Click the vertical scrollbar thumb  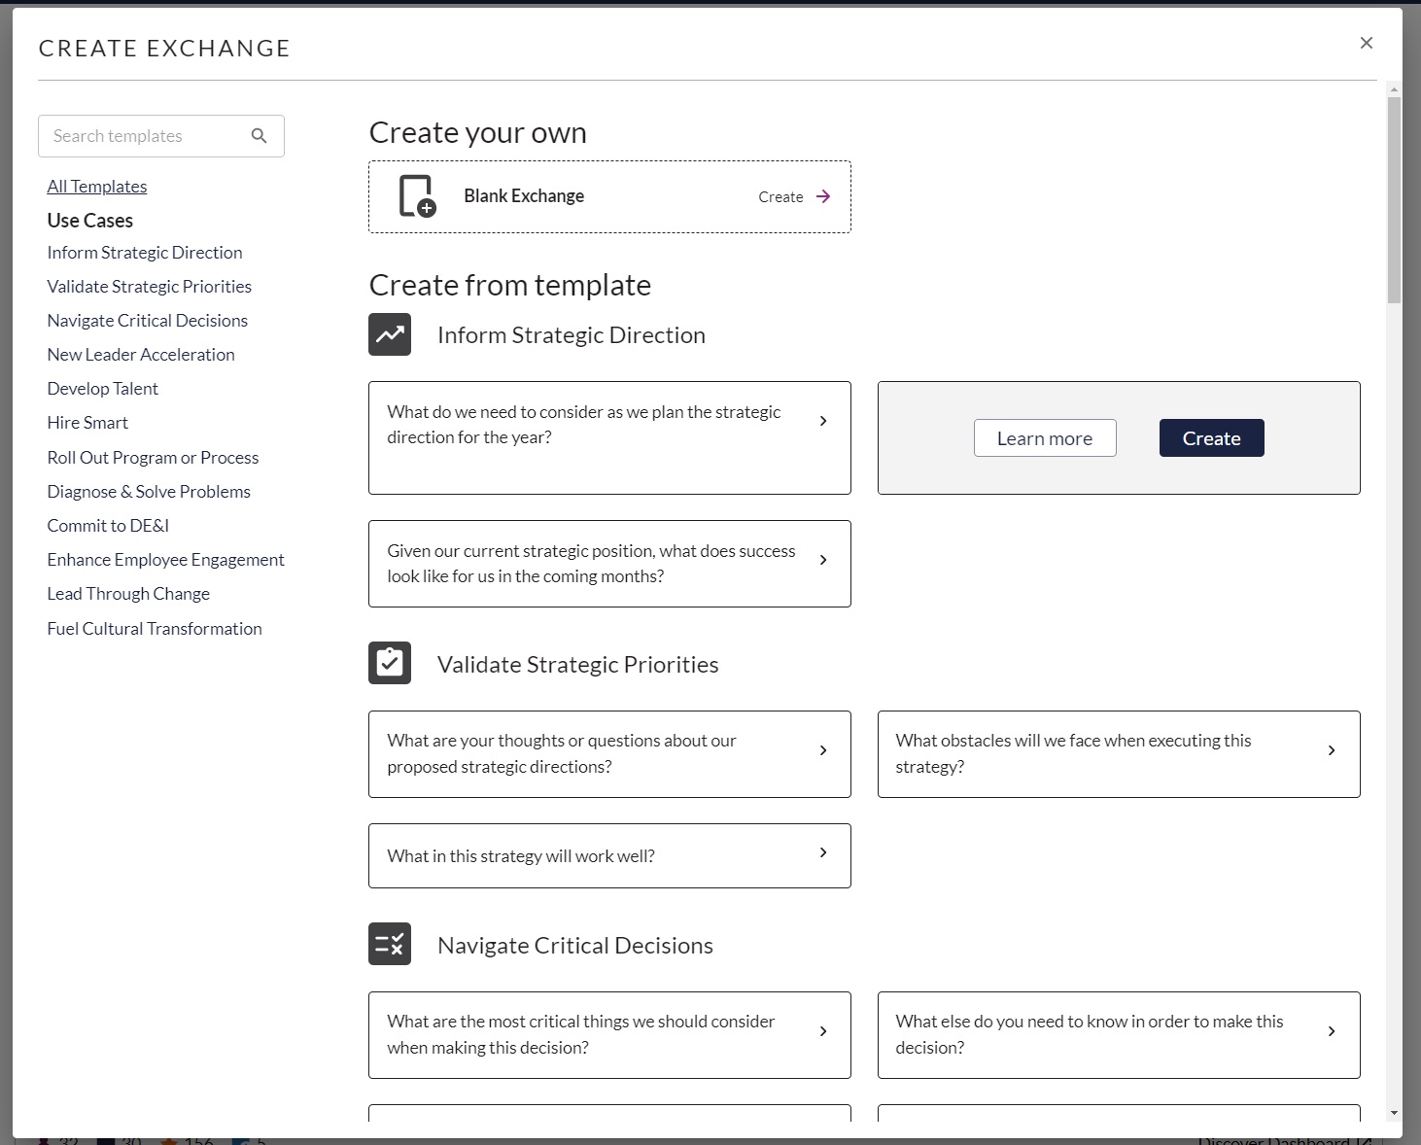[1395, 200]
